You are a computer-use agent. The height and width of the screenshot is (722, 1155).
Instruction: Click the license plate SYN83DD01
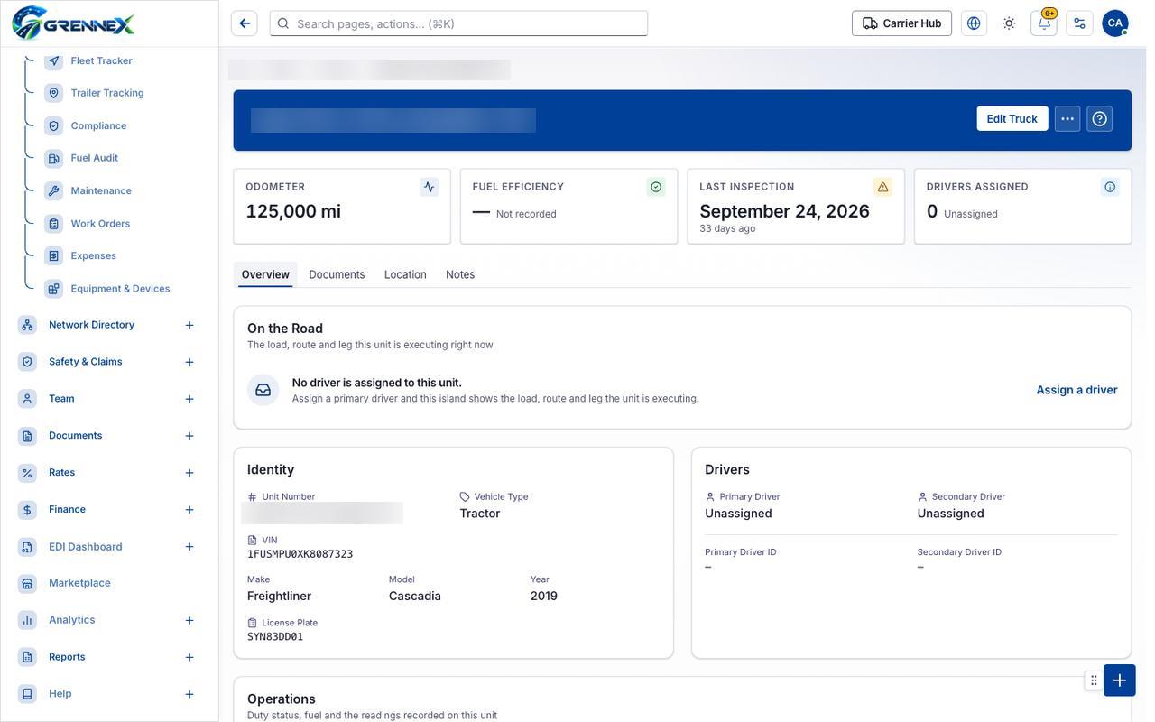click(275, 637)
